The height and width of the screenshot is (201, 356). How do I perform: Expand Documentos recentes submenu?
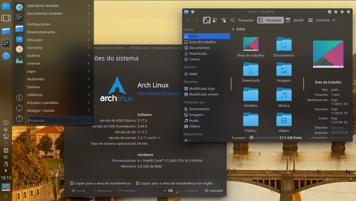click(59, 13)
